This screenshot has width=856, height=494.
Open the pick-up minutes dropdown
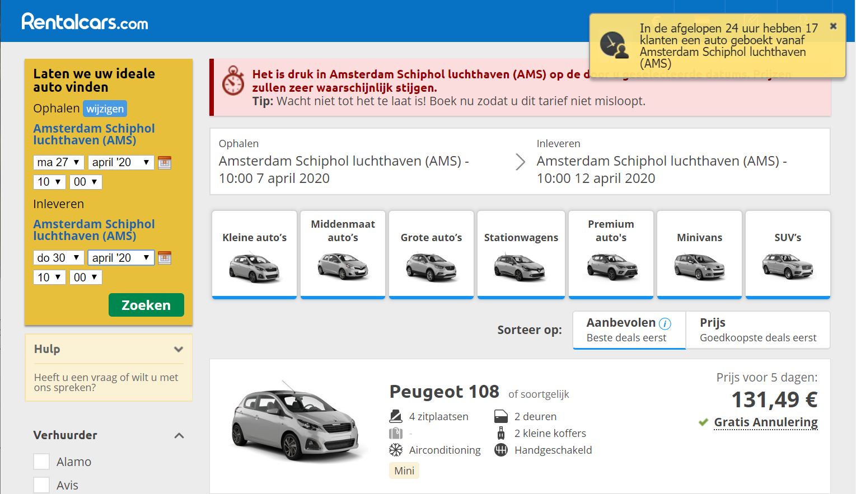click(x=86, y=182)
